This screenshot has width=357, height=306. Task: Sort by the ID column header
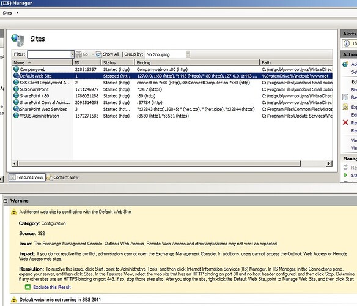87,62
